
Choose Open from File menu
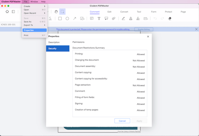(x=34, y=10)
